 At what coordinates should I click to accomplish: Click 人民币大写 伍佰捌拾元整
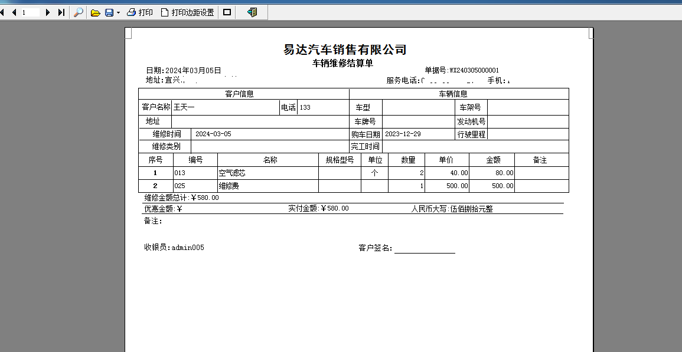pos(452,209)
